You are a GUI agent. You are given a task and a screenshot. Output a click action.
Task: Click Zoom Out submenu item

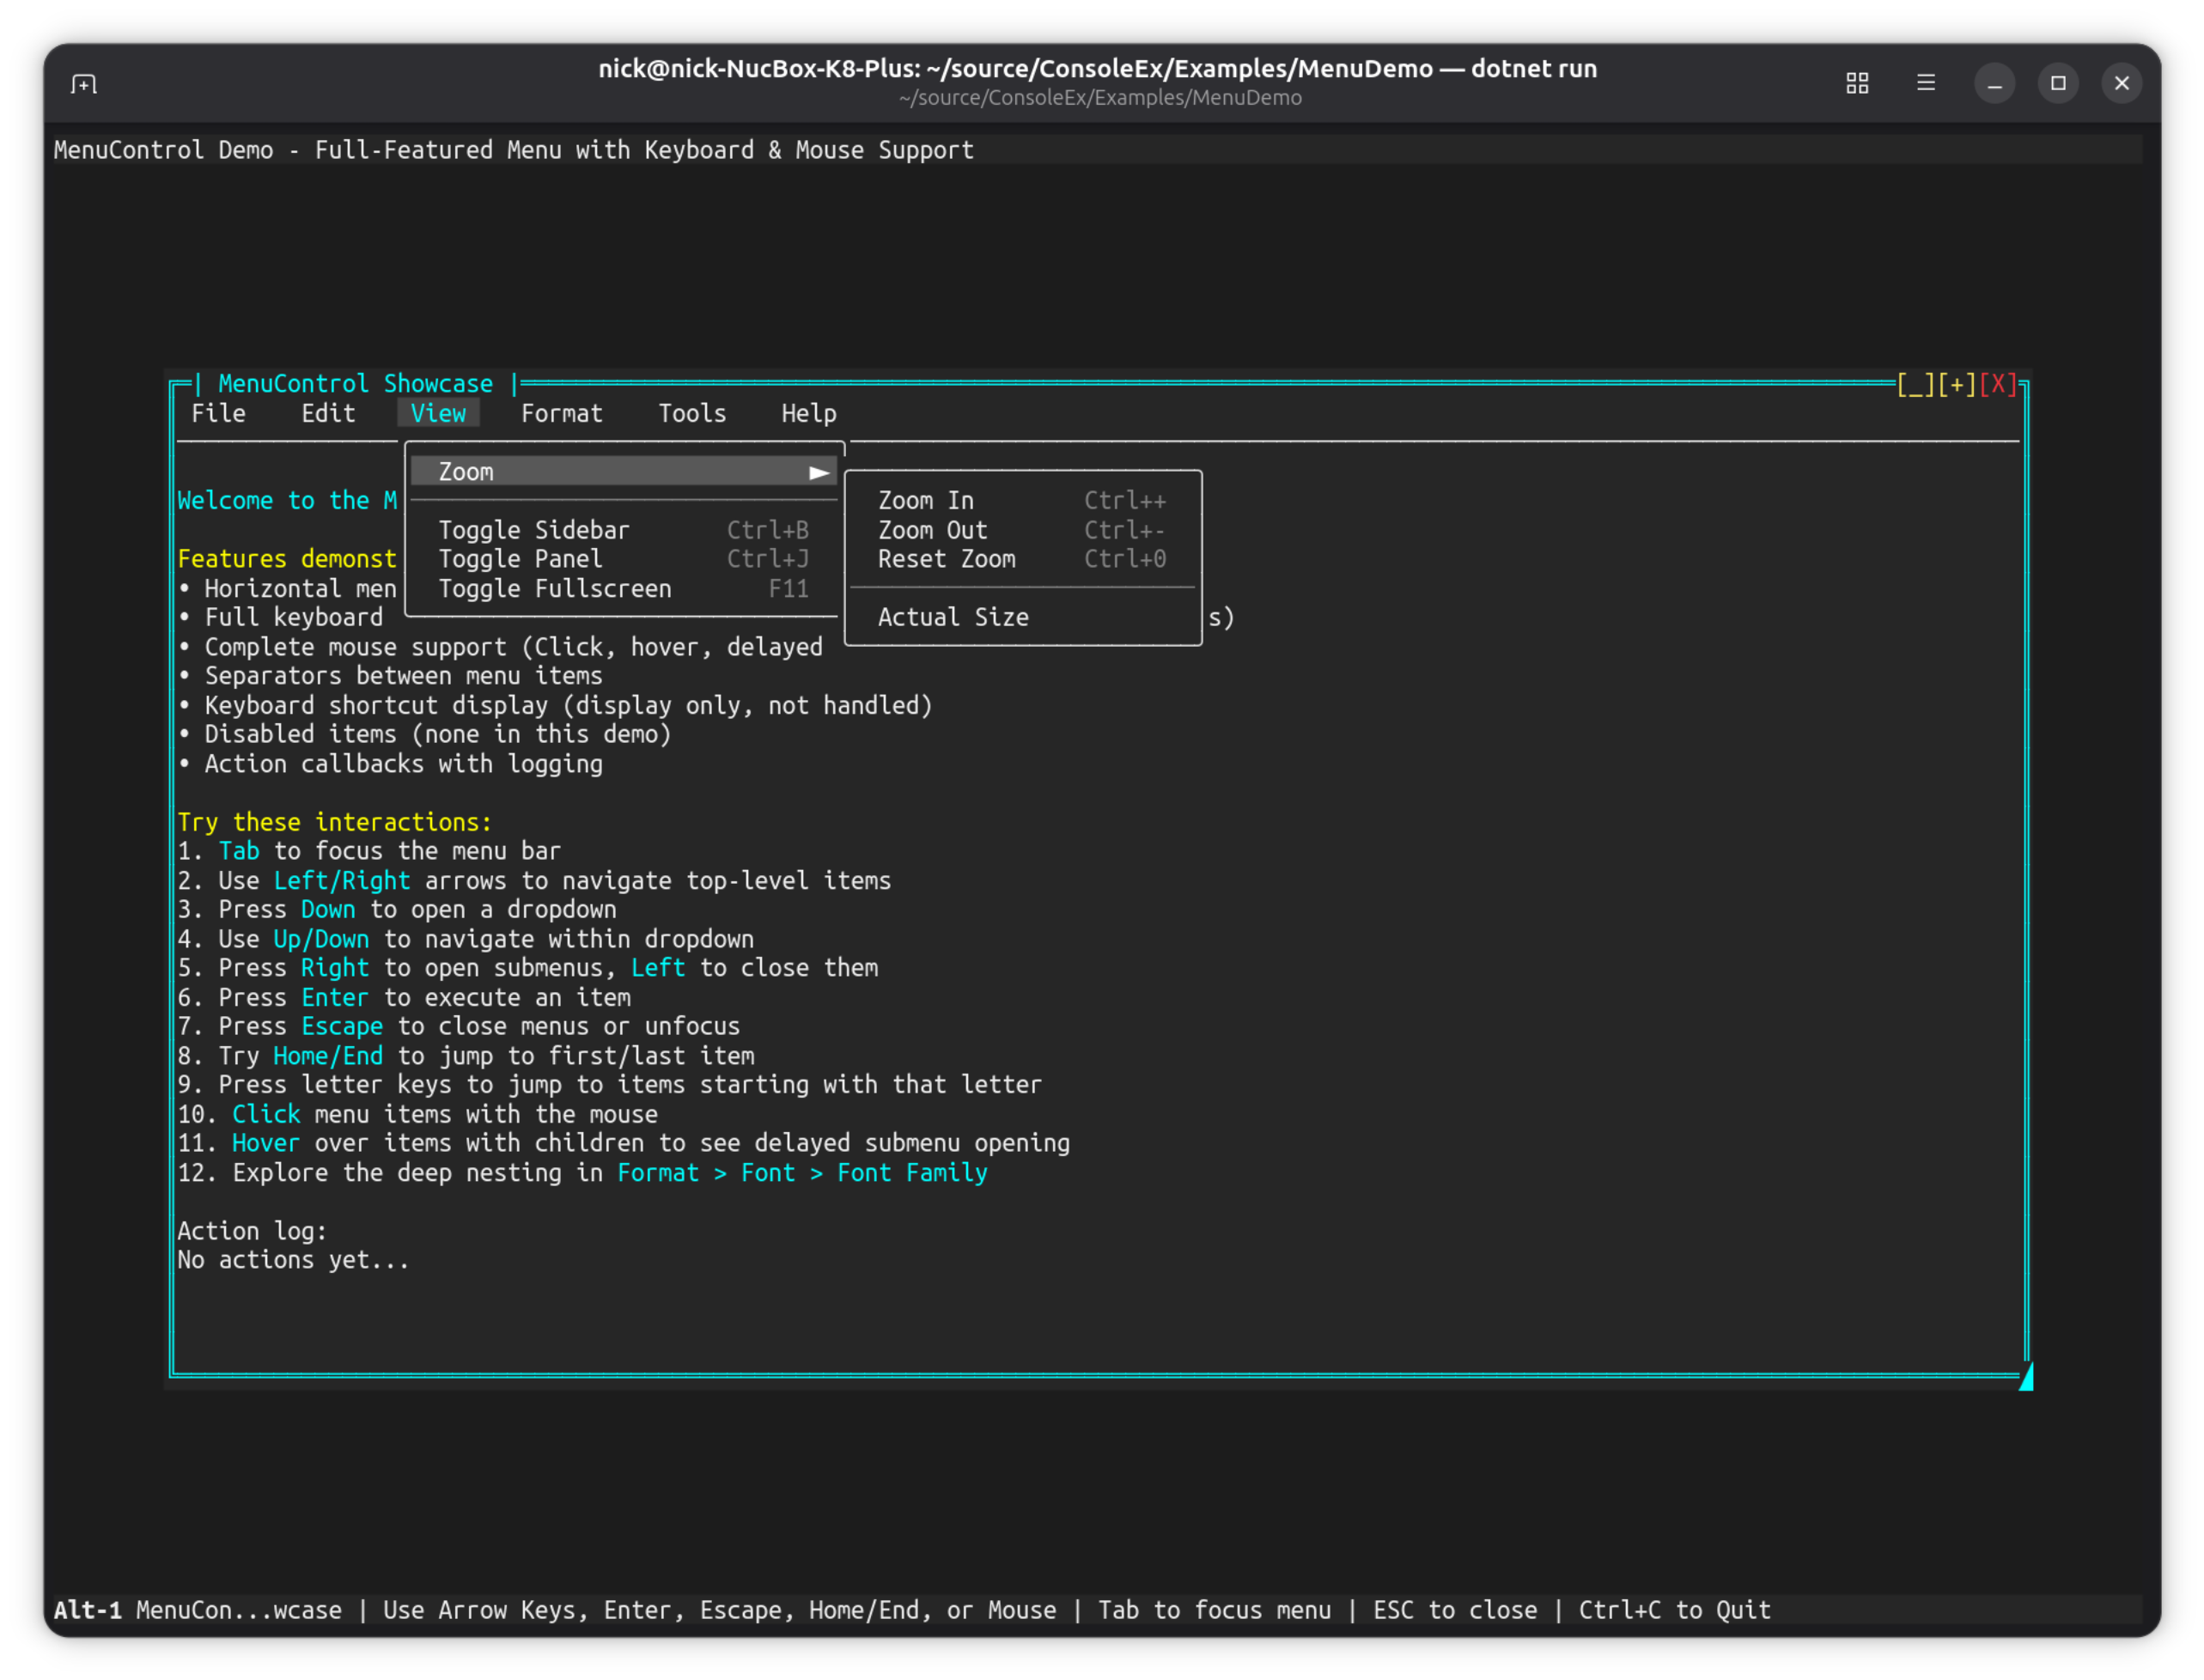point(932,530)
